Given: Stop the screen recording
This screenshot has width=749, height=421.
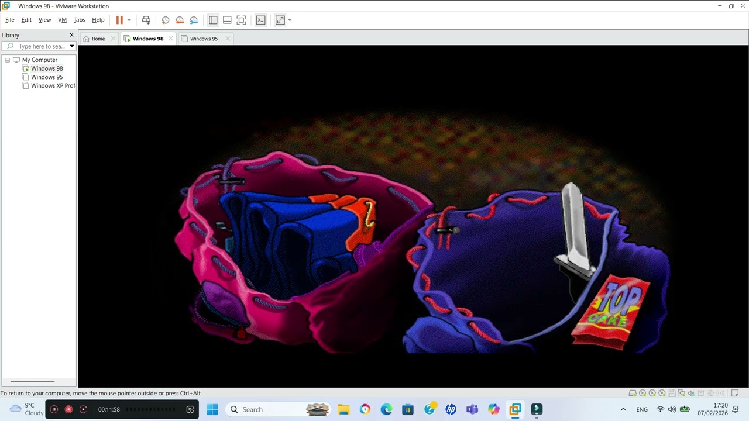Looking at the screenshot, I should (68, 409).
